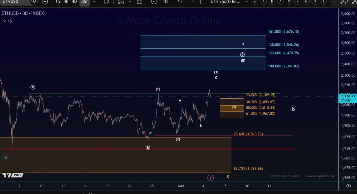Expand the interval dropdown next to 30m
357x194 pixels.
point(94,2)
